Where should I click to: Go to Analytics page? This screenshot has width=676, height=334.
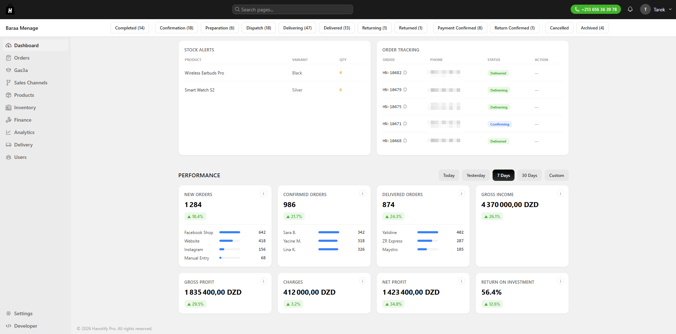pos(35,132)
